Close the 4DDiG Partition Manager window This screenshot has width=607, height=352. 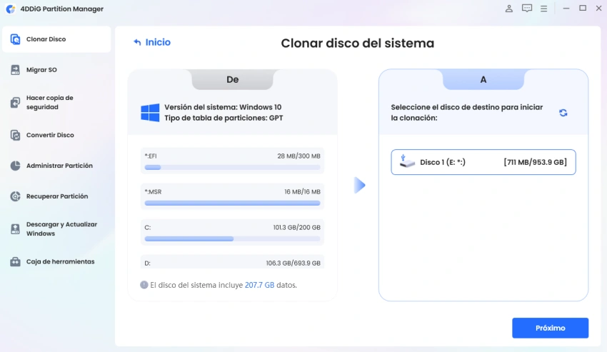pyautogui.click(x=598, y=8)
